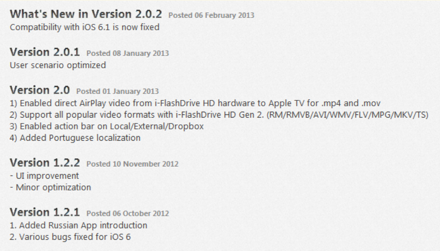Select the "Posted 01 January 2013" date
The height and width of the screenshot is (251, 440).
117,91
